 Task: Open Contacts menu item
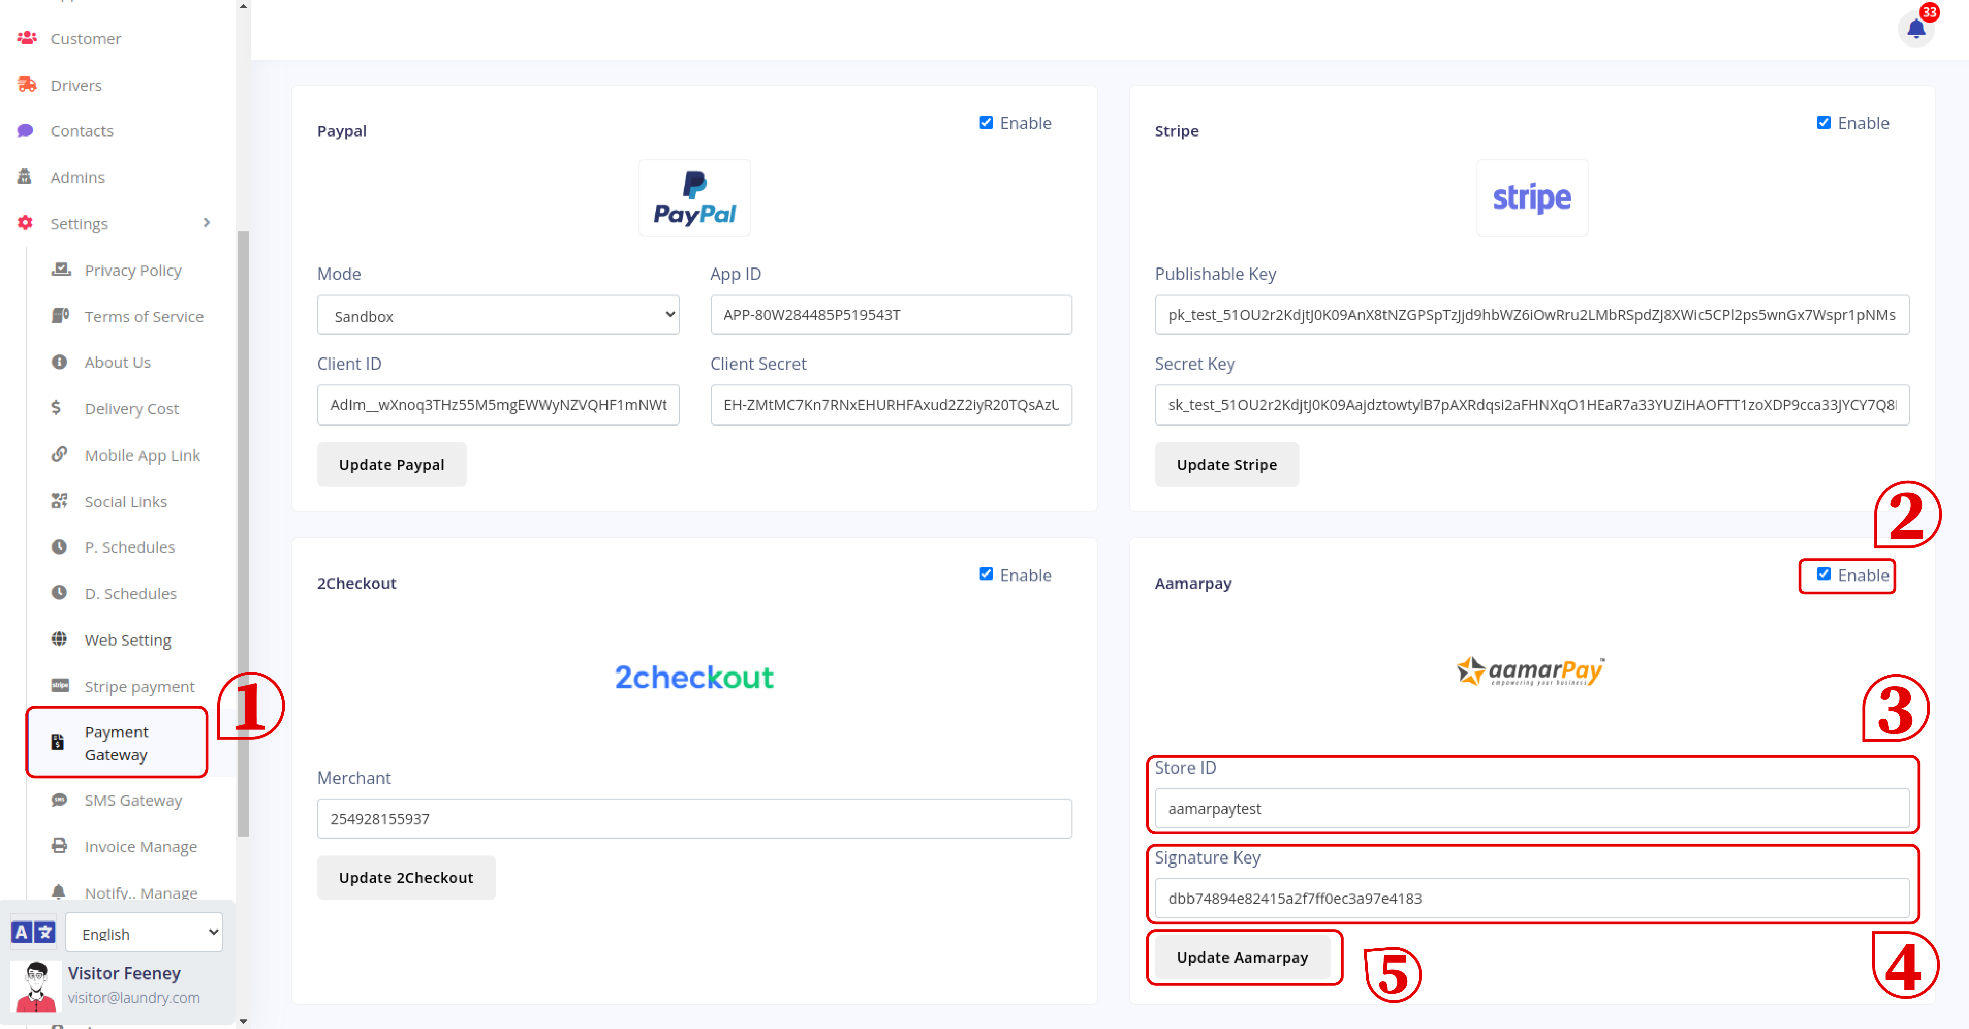[82, 131]
